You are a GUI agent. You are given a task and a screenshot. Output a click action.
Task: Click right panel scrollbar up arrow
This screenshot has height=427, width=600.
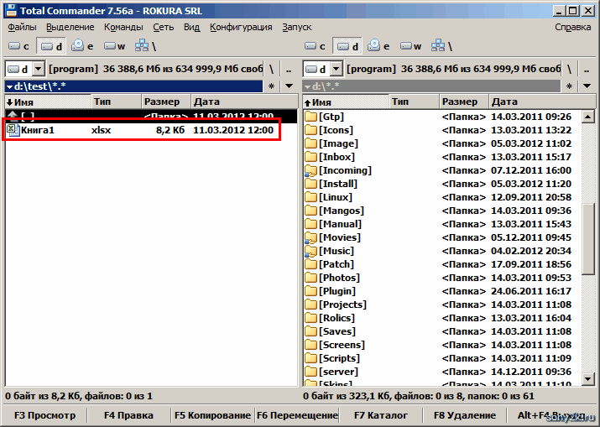(x=587, y=117)
